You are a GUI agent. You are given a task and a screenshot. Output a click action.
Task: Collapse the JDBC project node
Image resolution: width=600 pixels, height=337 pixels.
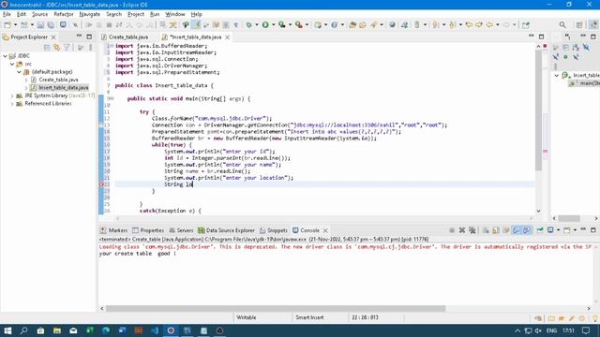pos(6,56)
